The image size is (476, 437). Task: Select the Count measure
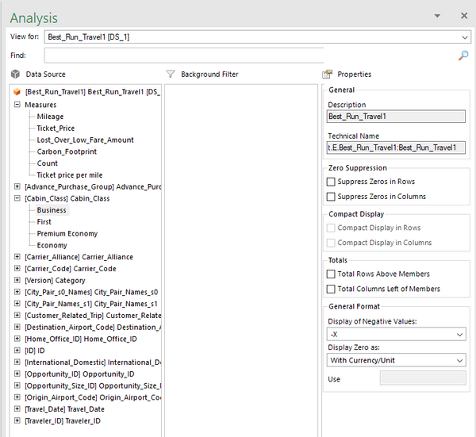[47, 163]
